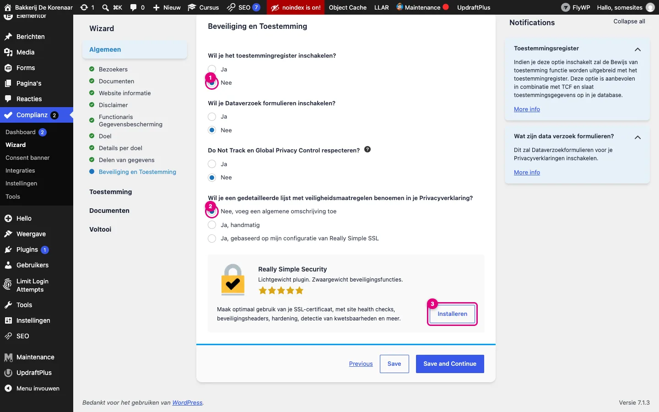Click the Tools wrench icon in sidebar
The width and height of the screenshot is (659, 412).
click(8, 305)
